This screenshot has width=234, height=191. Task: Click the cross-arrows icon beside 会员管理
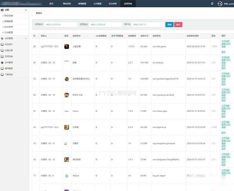[2, 38]
